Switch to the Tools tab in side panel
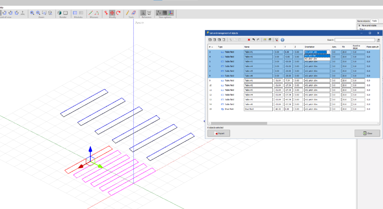 (374, 21)
